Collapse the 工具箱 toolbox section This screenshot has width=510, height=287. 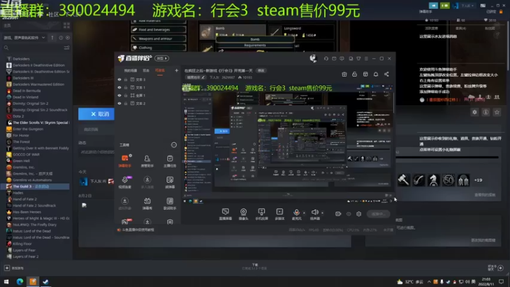click(173, 145)
